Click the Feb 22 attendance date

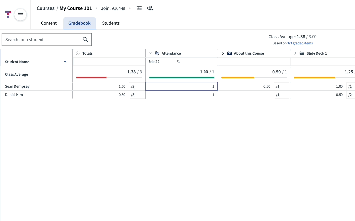pyautogui.click(x=154, y=62)
